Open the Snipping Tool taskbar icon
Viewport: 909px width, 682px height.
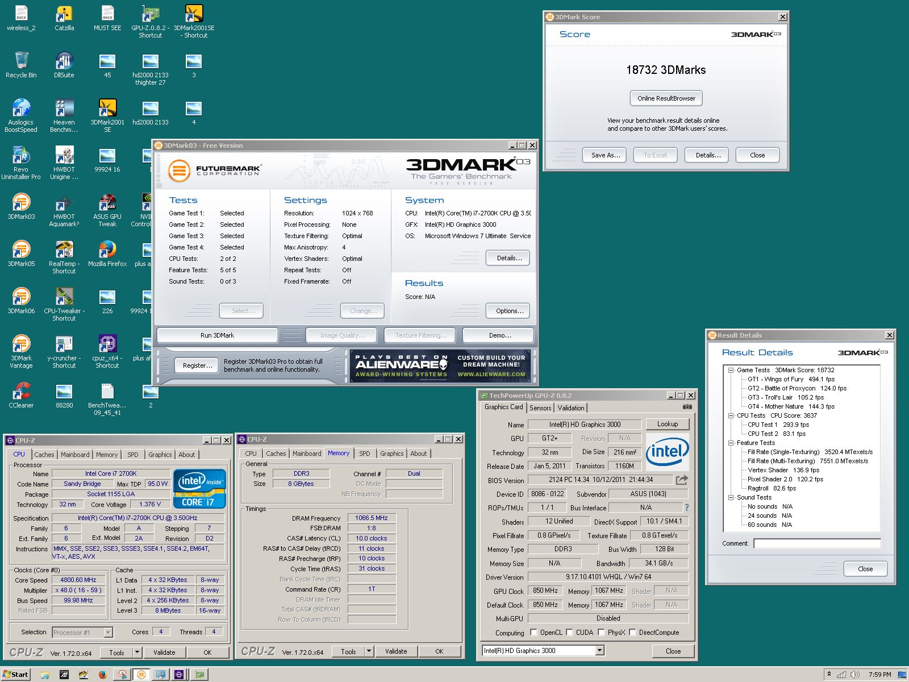pyautogui.click(x=122, y=675)
